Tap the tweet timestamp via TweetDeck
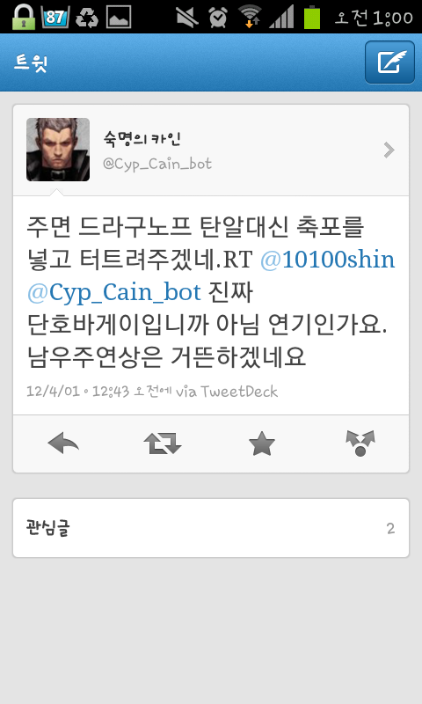 pos(152,392)
